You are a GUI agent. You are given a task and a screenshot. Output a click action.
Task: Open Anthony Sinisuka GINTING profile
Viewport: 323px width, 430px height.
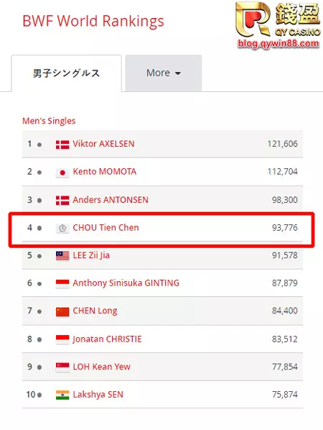point(126,283)
